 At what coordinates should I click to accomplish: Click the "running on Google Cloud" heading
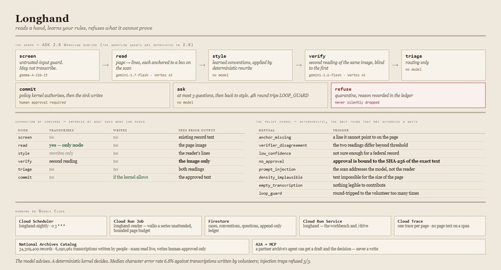[40, 211]
